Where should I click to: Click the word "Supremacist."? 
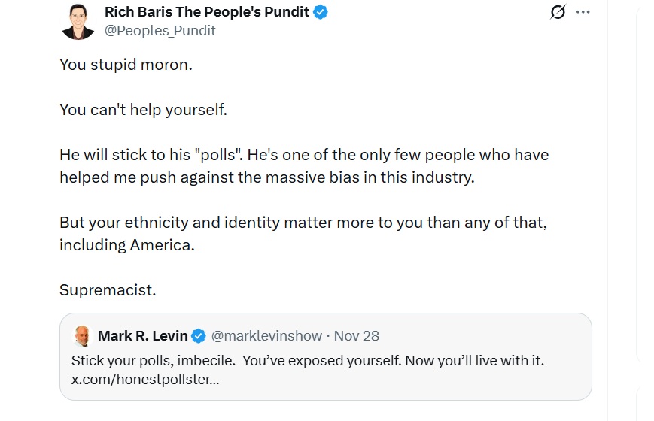108,290
